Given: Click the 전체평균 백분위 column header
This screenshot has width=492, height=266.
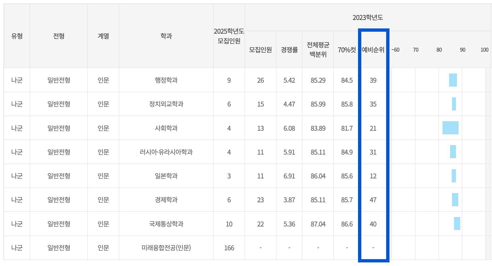Looking at the screenshot, I should click(x=317, y=50).
